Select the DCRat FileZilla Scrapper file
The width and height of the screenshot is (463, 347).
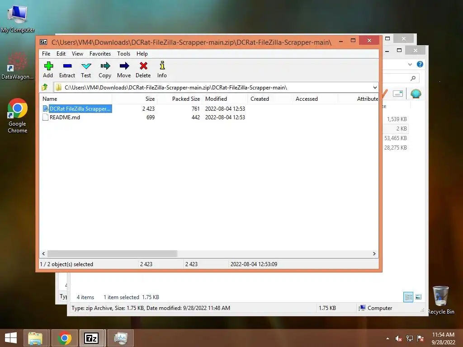(77, 108)
